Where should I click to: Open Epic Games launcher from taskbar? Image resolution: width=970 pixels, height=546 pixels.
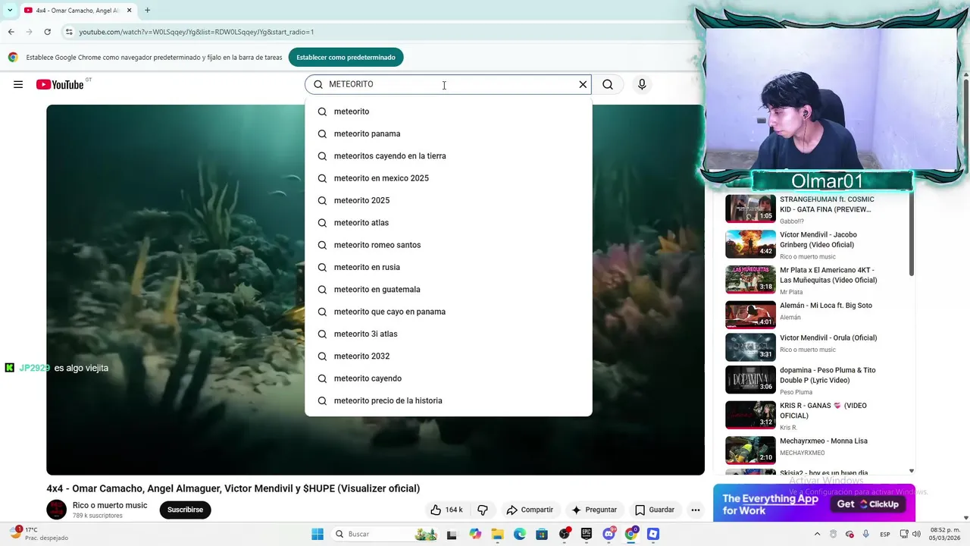click(587, 534)
